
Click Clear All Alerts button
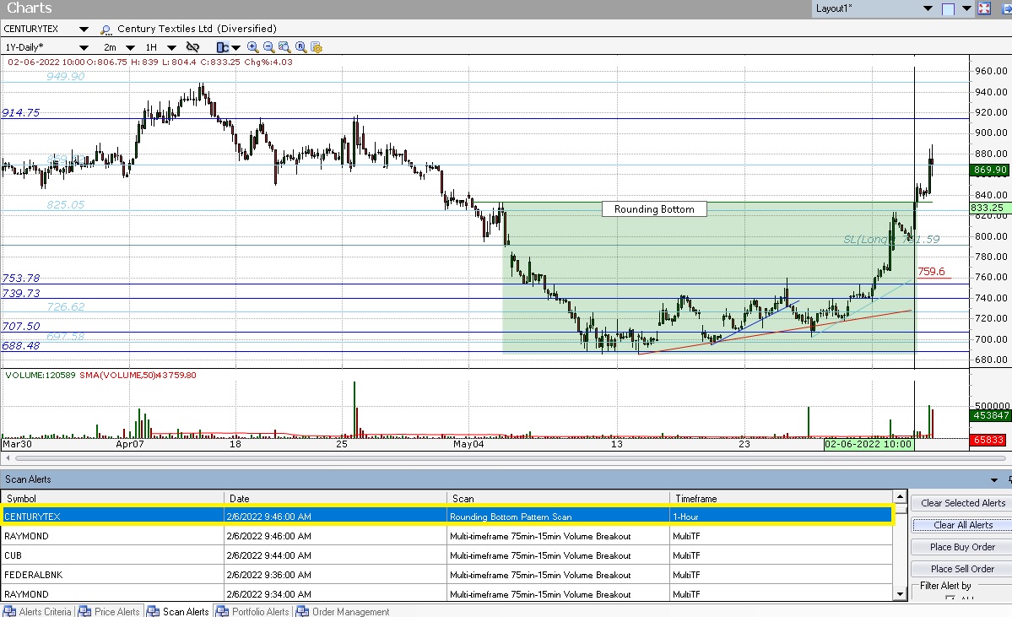tap(962, 525)
